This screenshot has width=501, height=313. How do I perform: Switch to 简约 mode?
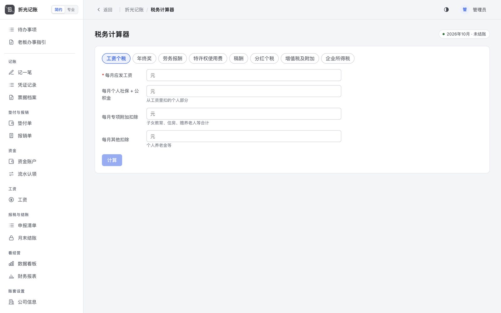pyautogui.click(x=59, y=10)
